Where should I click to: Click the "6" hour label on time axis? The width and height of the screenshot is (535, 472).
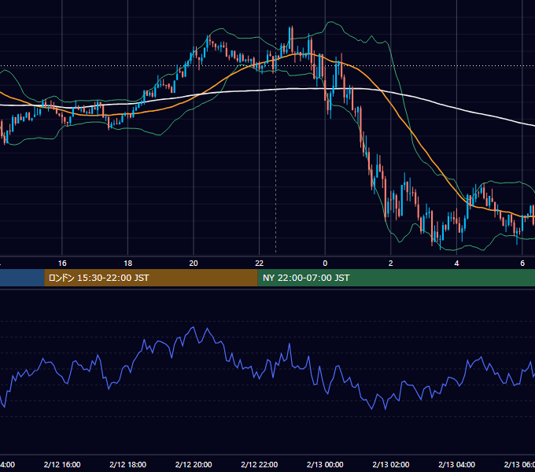click(x=522, y=264)
